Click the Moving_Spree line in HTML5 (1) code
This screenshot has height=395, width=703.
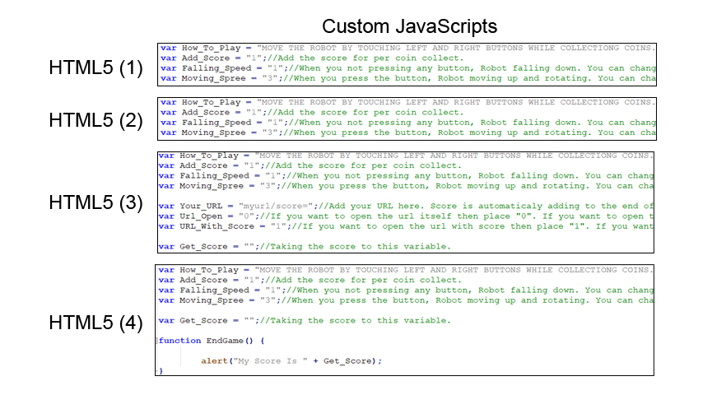pos(408,78)
